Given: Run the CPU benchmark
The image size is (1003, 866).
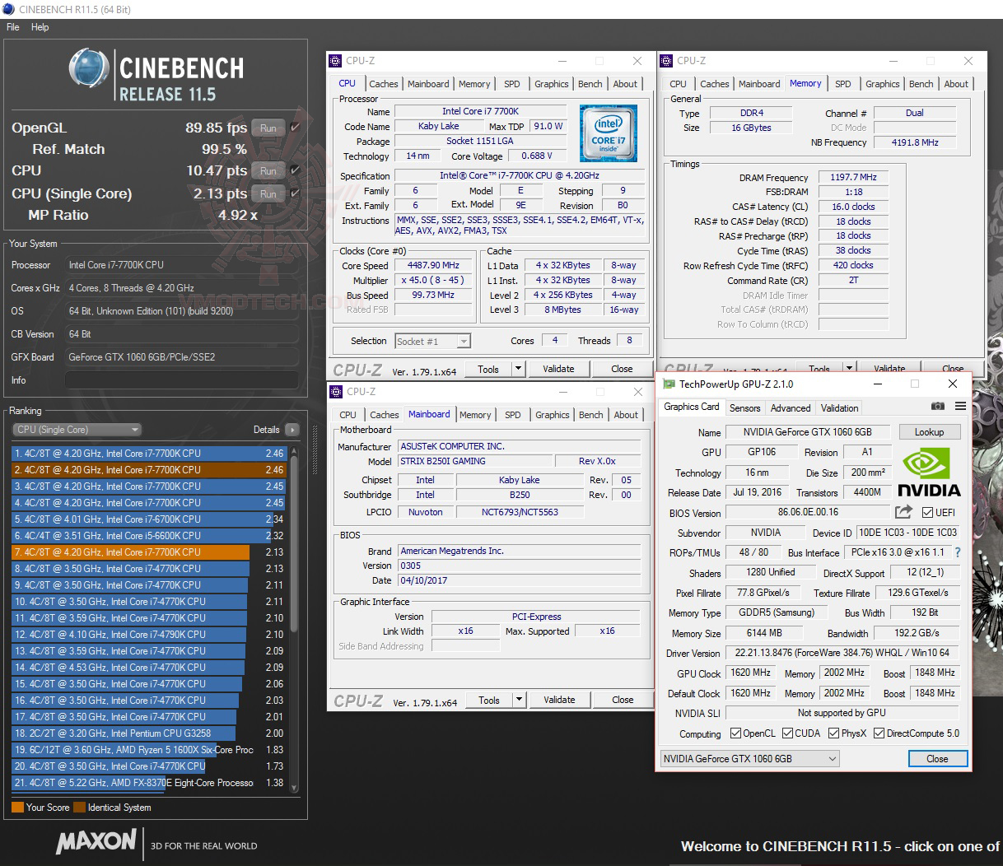Looking at the screenshot, I should [x=268, y=170].
